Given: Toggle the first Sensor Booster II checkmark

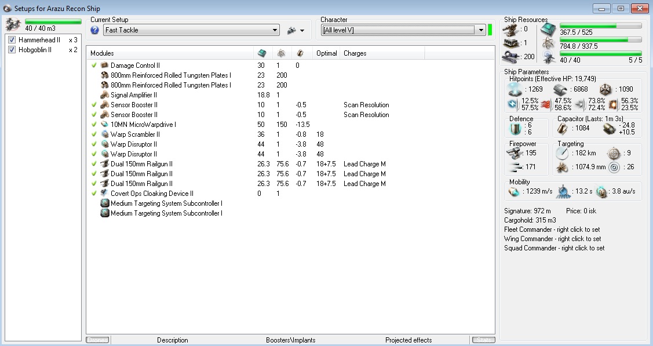Looking at the screenshot, I should pos(94,105).
